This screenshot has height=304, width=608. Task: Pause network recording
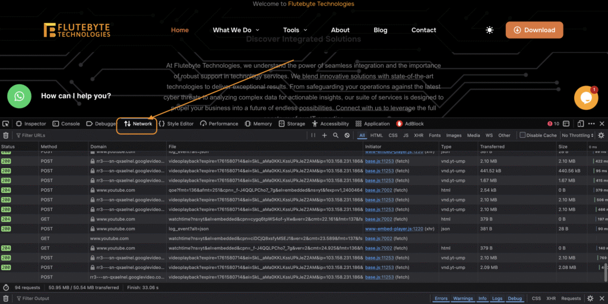click(x=313, y=135)
